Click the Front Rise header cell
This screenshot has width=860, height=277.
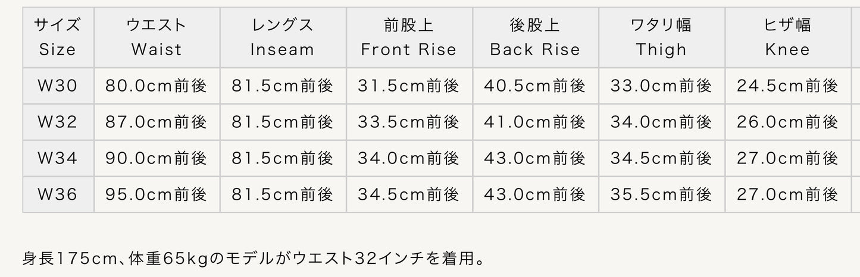409,37
